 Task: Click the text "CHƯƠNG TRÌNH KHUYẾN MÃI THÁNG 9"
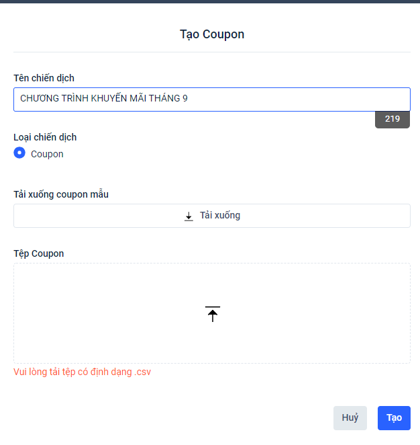104,99
